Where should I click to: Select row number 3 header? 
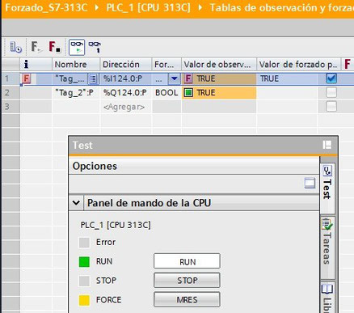click(11, 107)
